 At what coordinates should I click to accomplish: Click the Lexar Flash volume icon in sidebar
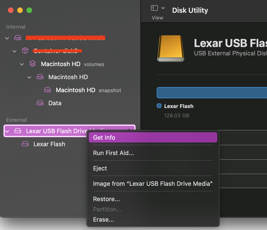[25, 144]
